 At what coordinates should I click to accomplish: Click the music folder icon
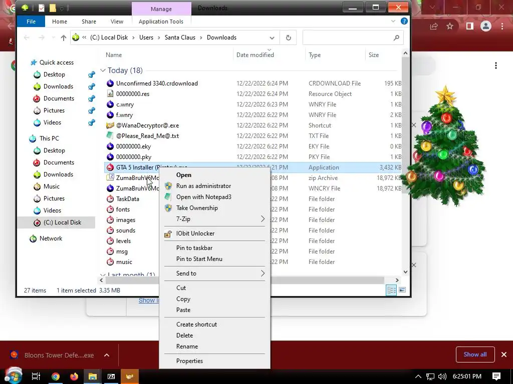coord(110,262)
